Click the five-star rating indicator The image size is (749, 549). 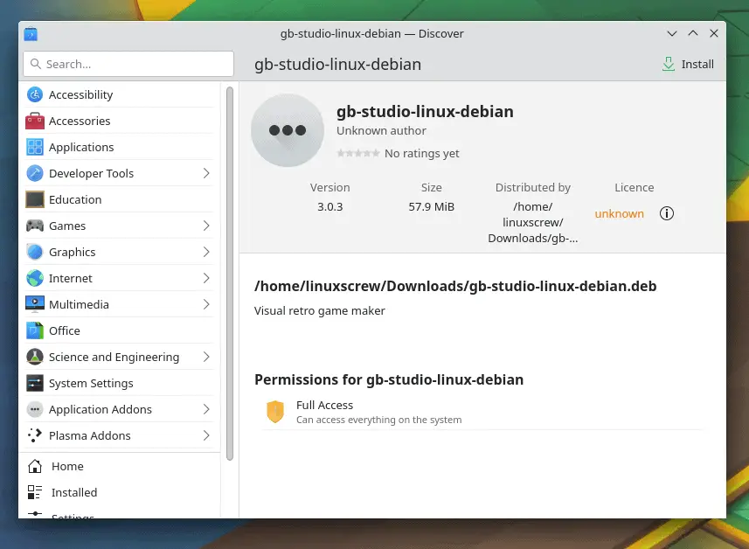(358, 153)
